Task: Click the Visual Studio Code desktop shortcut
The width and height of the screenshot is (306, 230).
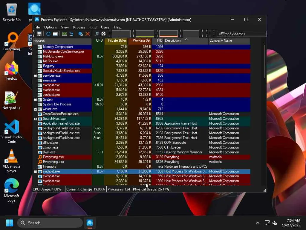Action: coord(12,131)
